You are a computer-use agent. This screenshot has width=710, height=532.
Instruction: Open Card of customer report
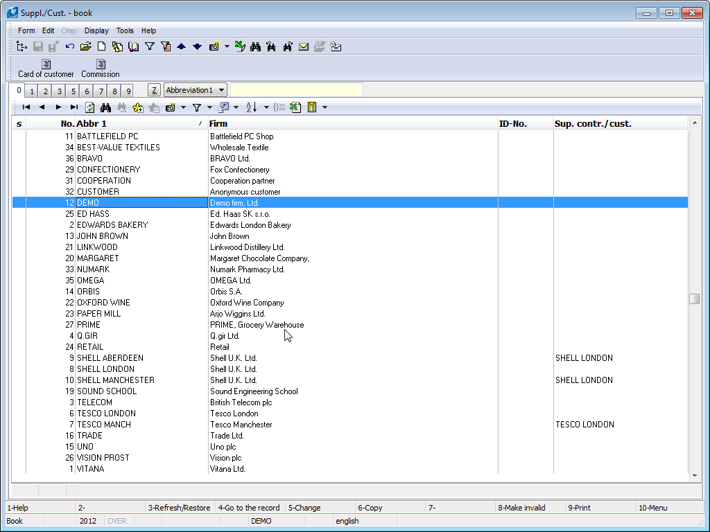point(46,69)
